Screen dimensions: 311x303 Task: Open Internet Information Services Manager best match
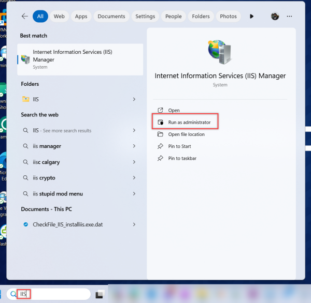click(80, 59)
